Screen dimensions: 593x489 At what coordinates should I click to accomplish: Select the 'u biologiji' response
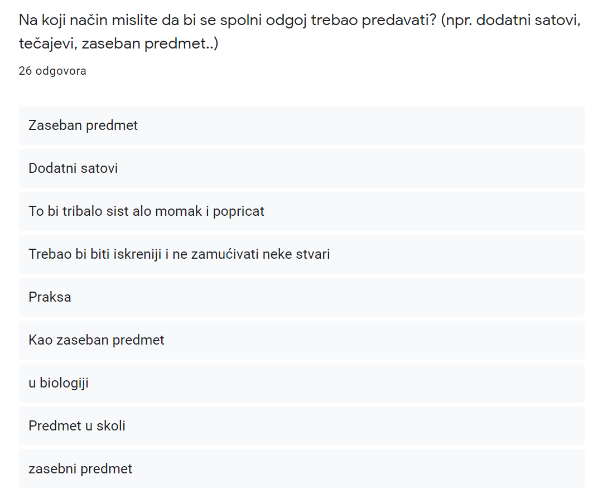tap(301, 383)
